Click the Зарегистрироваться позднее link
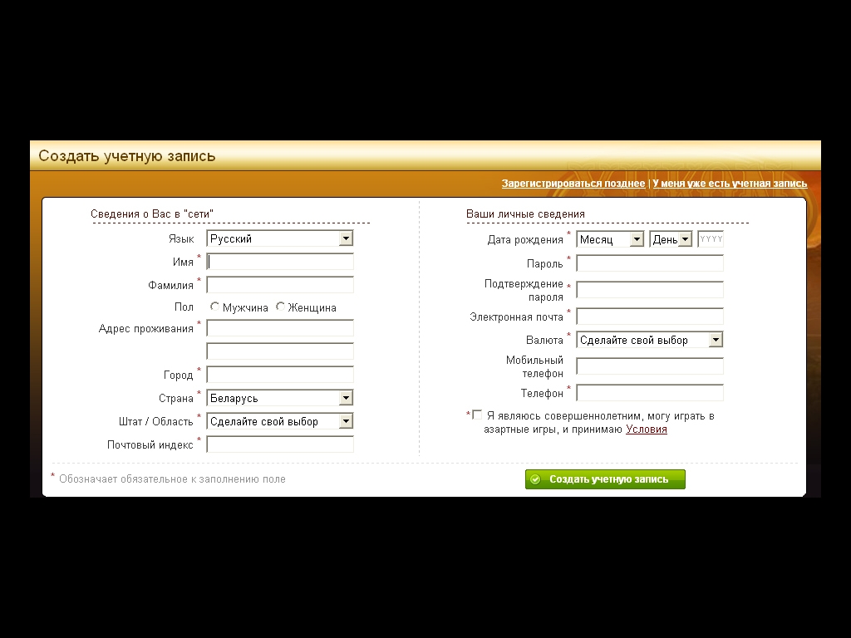 (x=573, y=184)
